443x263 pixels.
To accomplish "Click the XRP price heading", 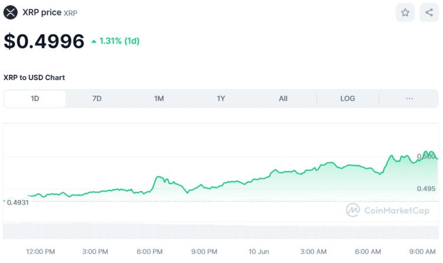I will [x=42, y=12].
